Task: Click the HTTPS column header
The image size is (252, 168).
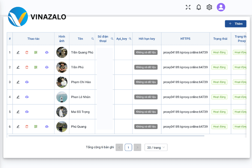Action: [x=185, y=39]
